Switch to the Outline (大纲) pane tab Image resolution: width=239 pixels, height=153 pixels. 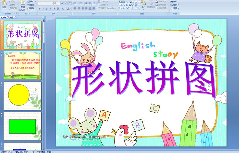(11, 18)
